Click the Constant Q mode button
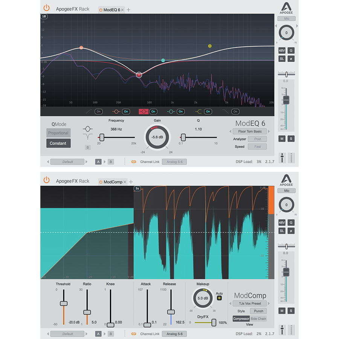 coord(58,143)
